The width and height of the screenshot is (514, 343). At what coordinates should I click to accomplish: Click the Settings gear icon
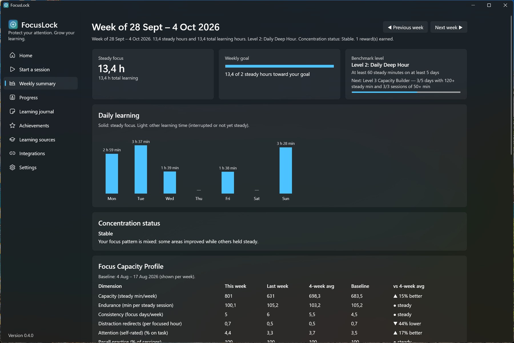12,167
